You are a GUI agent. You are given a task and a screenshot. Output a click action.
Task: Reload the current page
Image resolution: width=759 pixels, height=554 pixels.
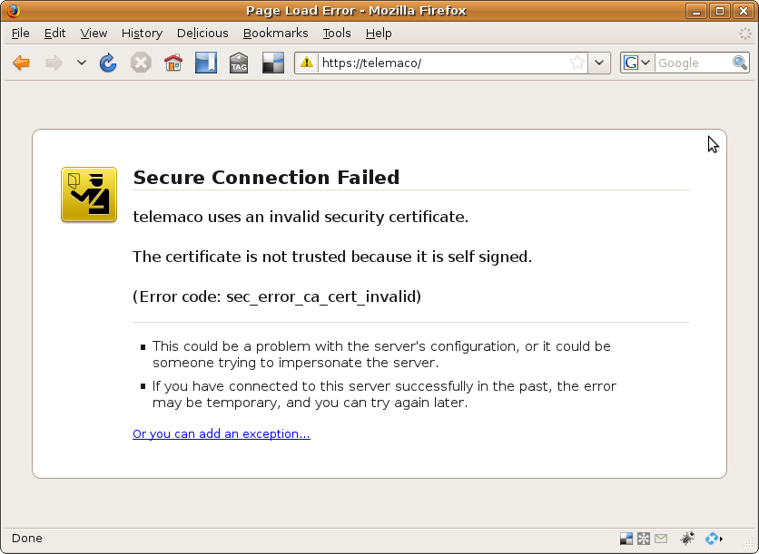[x=108, y=63]
